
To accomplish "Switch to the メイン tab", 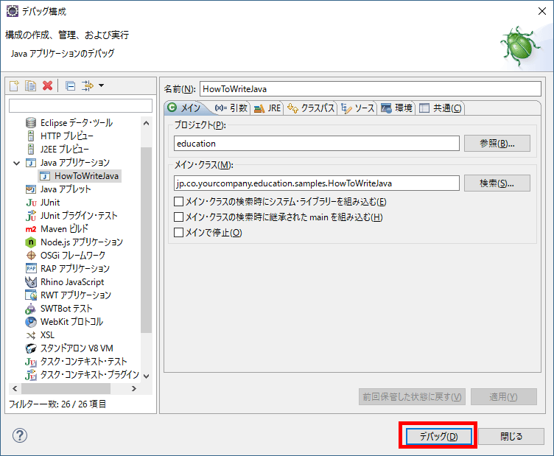I will coord(186,108).
